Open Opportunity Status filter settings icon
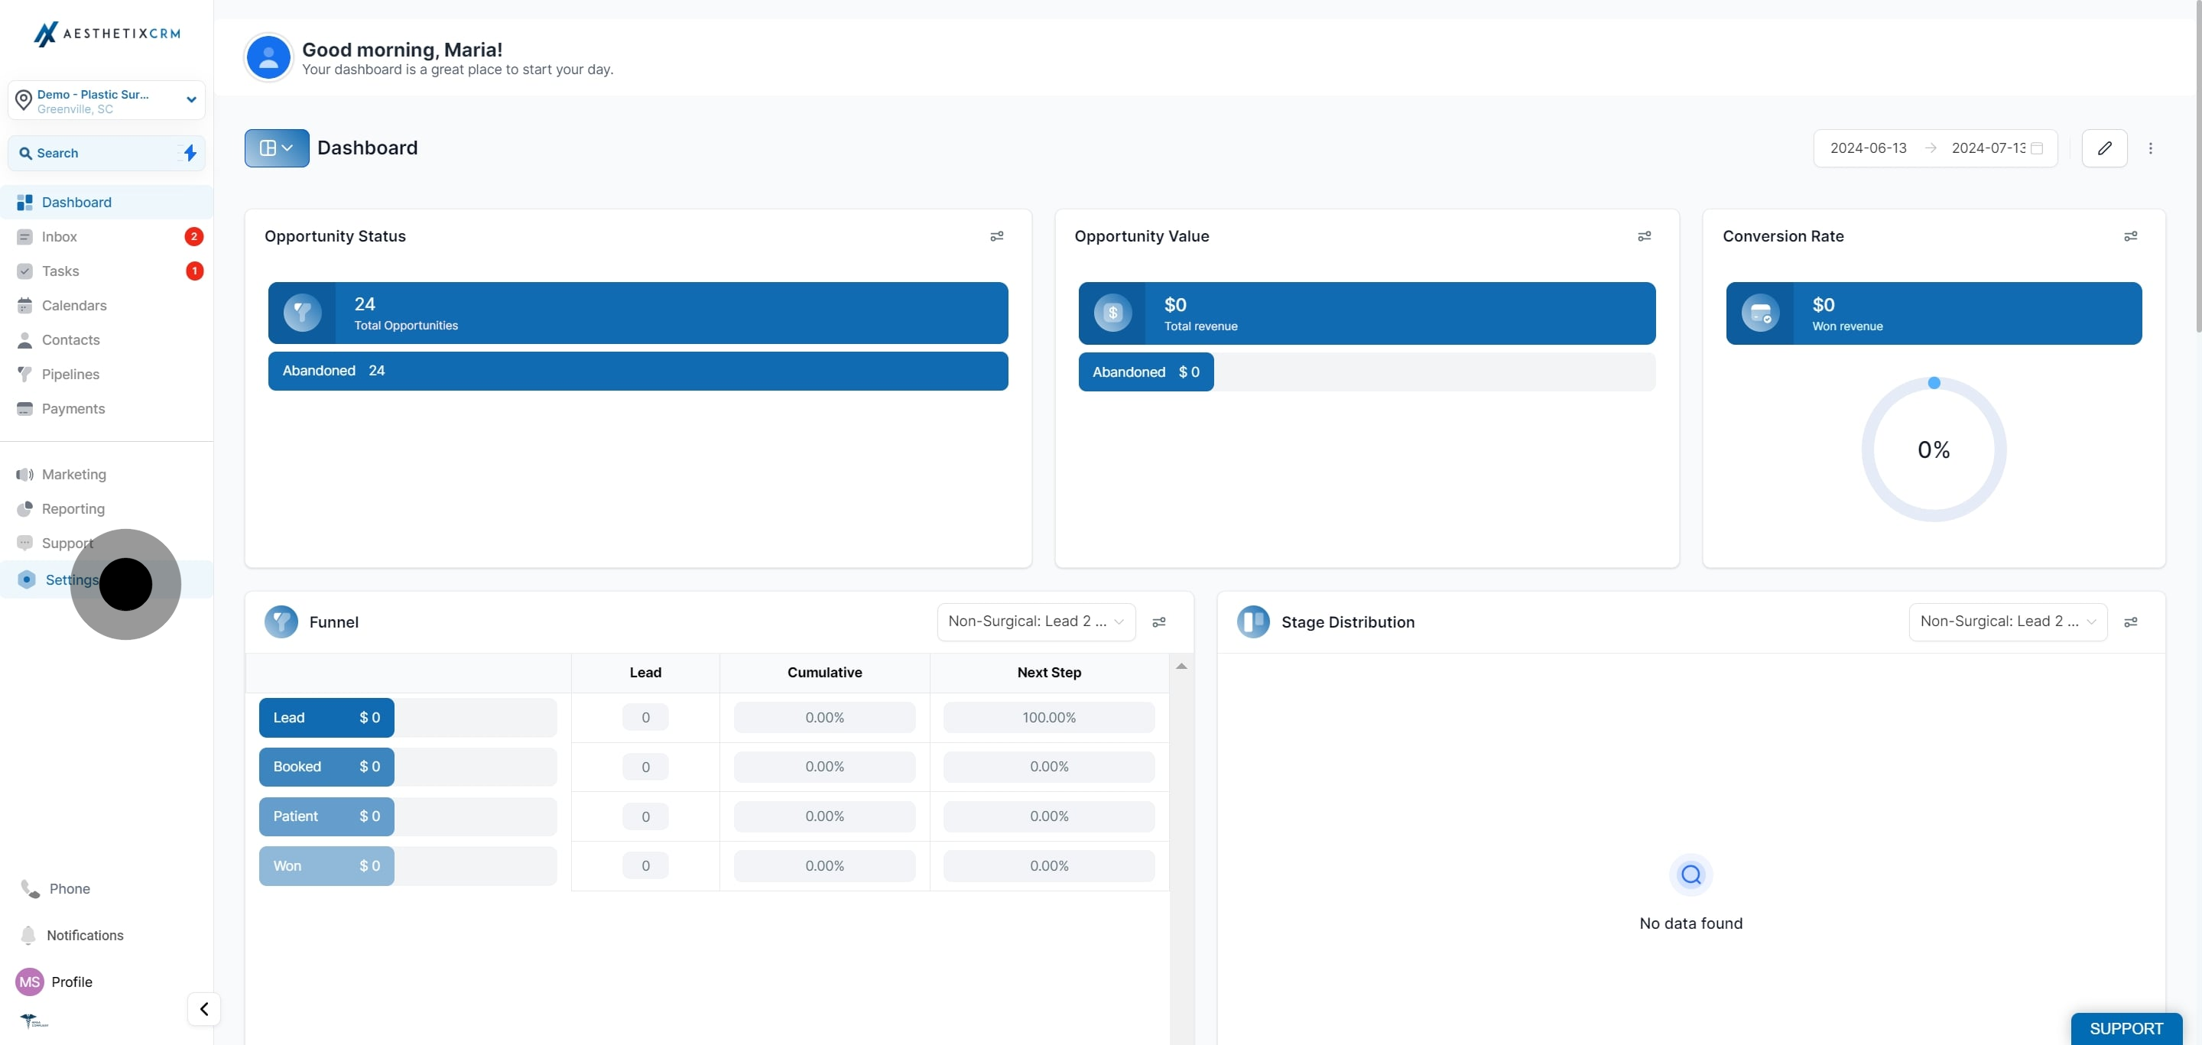Screen dimensions: 2202x1045 click(997, 237)
